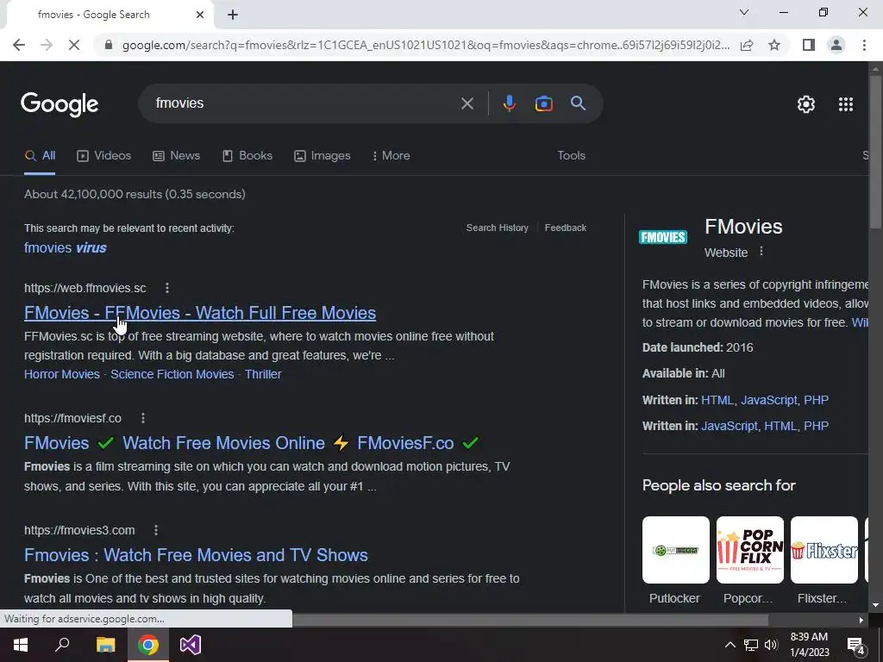Open the first PHP link under Written in

816,400
